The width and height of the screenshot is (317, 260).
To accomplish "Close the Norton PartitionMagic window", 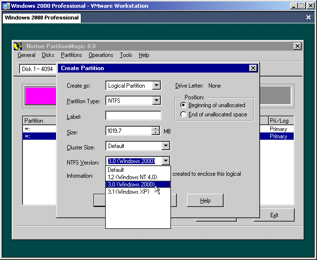I will [x=297, y=46].
